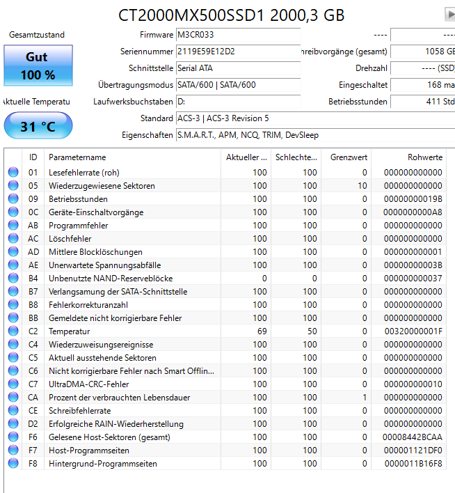The height and width of the screenshot is (493, 455).
Task: Click status icon of Host-Programmseiten row
Action: point(13,451)
